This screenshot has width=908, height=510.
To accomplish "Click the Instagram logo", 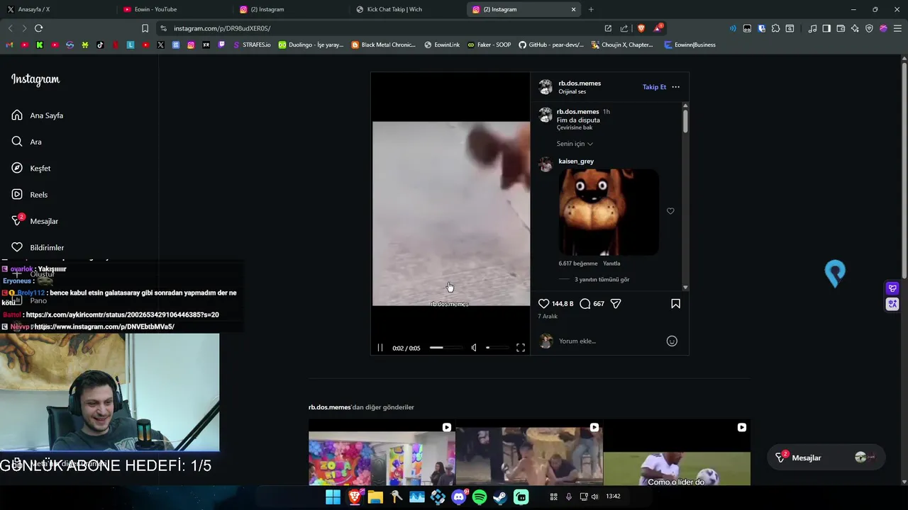I will [x=35, y=79].
